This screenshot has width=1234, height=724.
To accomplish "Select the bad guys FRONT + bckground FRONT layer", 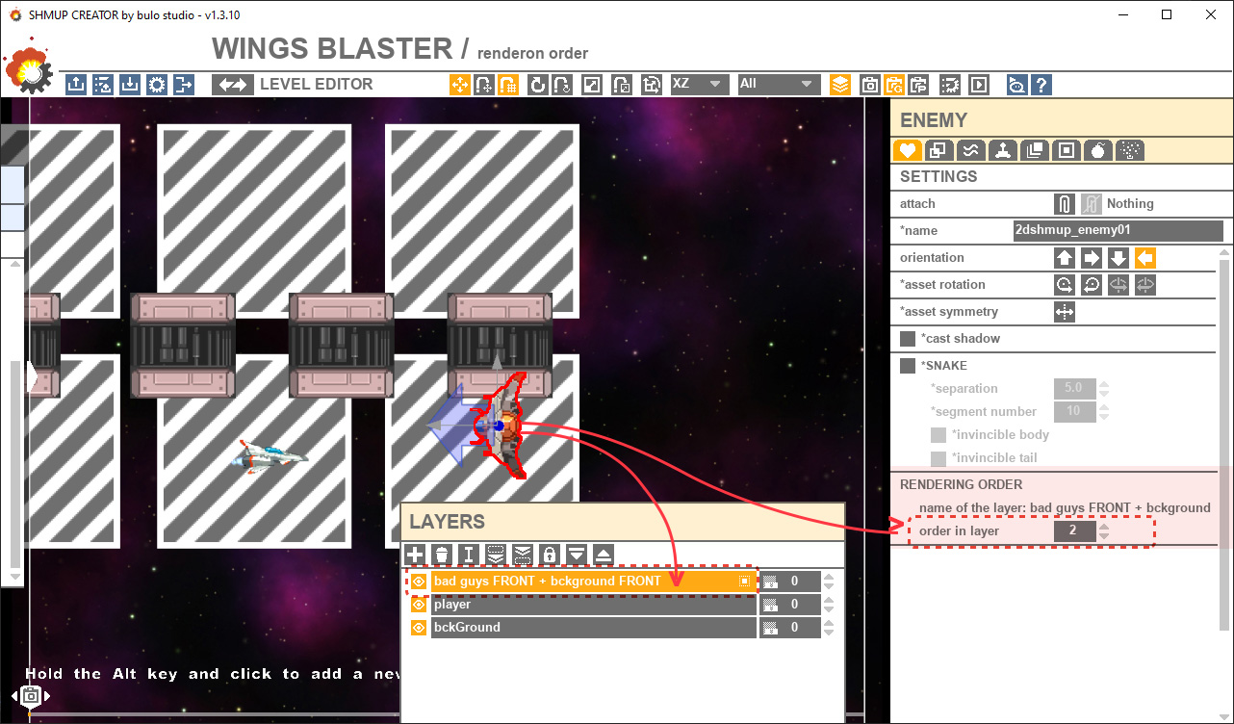I will (594, 582).
